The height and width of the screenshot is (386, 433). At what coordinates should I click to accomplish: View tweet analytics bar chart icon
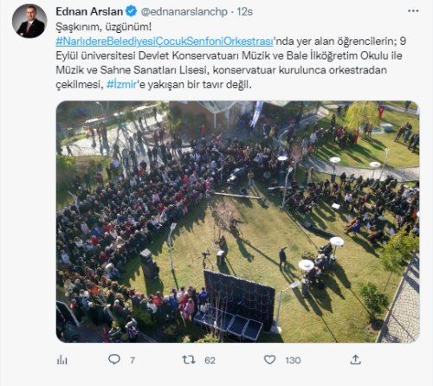pyautogui.click(x=62, y=360)
